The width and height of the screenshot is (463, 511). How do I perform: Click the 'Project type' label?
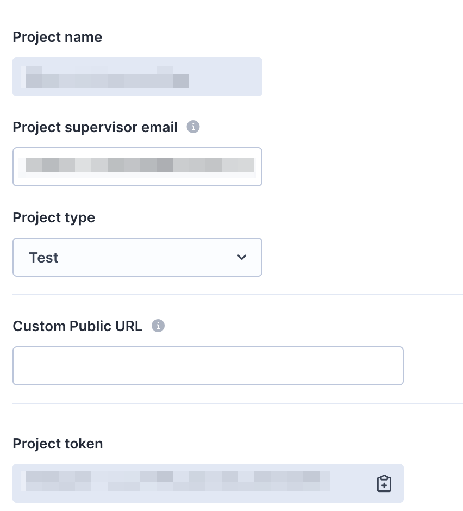tap(54, 217)
